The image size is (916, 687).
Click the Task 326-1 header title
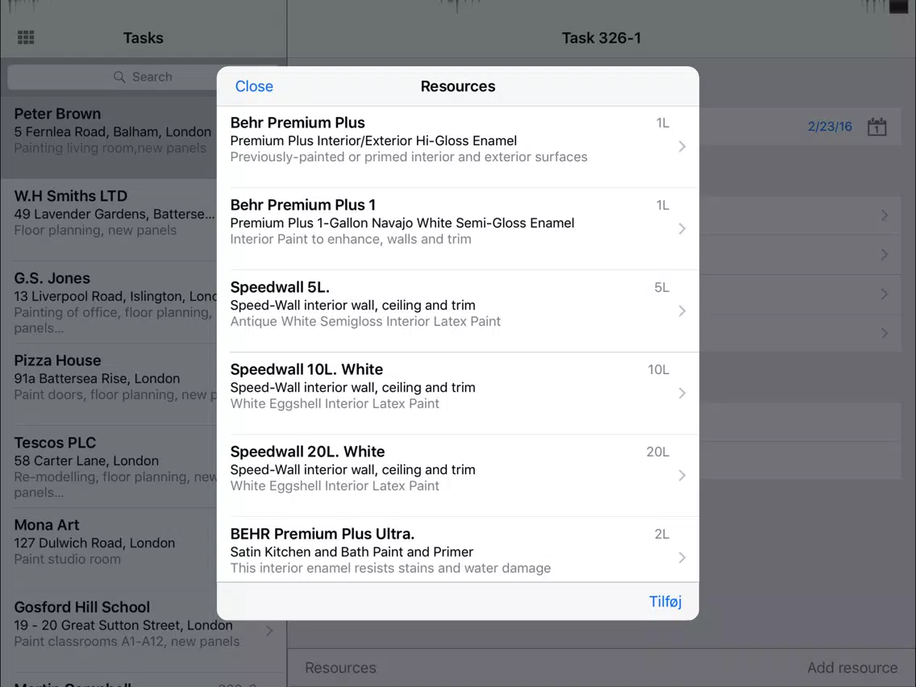(602, 38)
